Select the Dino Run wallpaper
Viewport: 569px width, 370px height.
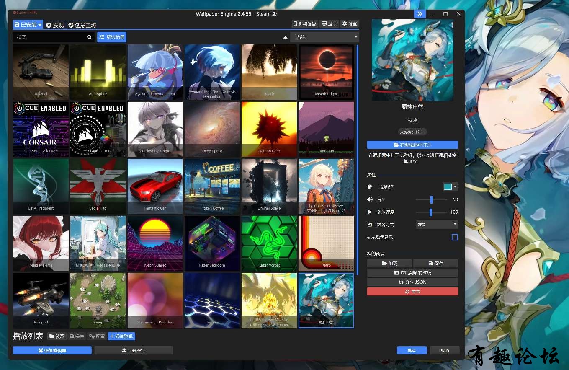[326, 129]
